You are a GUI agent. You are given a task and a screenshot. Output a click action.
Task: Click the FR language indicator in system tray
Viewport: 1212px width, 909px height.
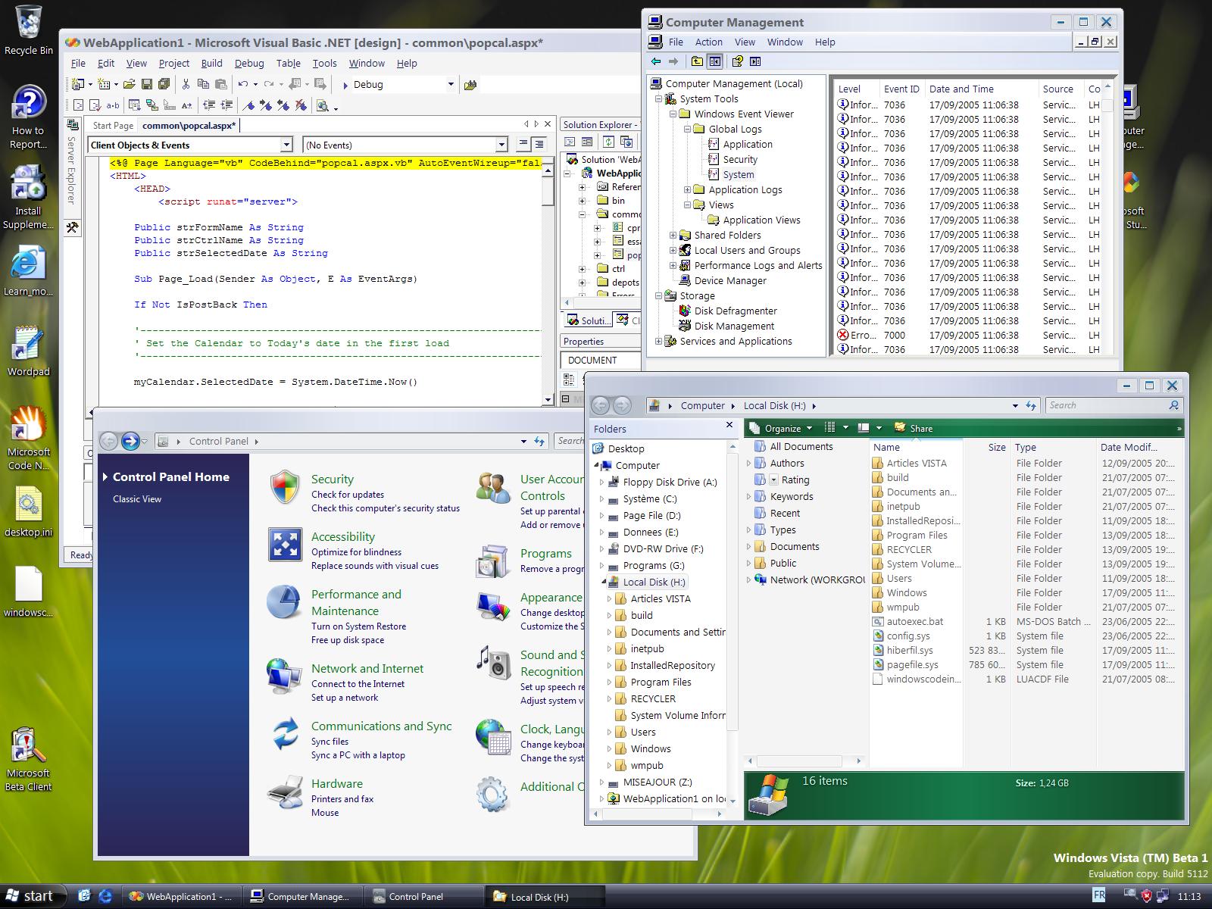coord(1099,895)
